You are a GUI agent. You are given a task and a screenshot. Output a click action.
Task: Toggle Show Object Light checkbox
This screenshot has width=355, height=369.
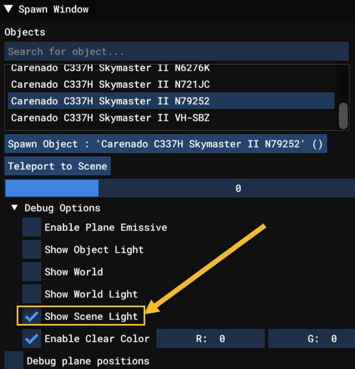tap(32, 250)
